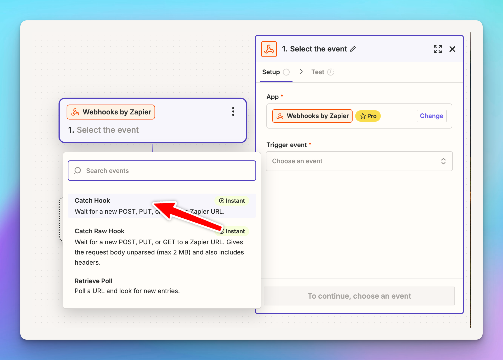Image resolution: width=503 pixels, height=360 pixels.
Task: Click the App field label
Action: (x=272, y=97)
